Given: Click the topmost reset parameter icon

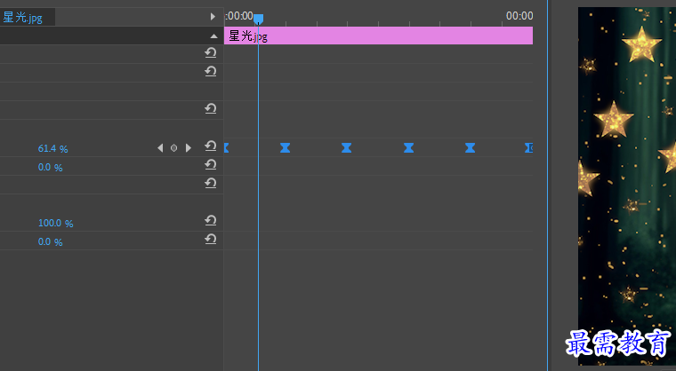Looking at the screenshot, I should pyautogui.click(x=211, y=52).
